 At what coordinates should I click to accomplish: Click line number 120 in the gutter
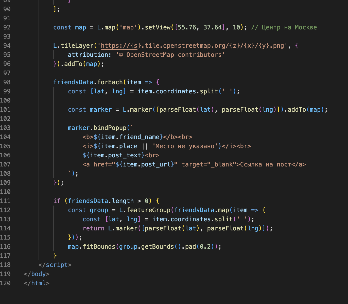6,283
